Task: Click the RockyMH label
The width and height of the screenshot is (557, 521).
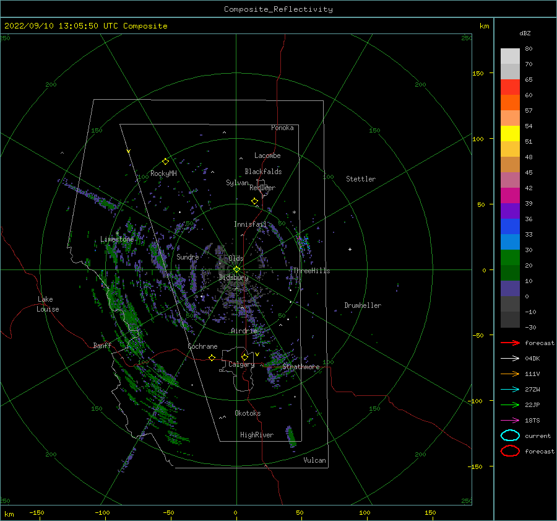Action: [x=163, y=173]
